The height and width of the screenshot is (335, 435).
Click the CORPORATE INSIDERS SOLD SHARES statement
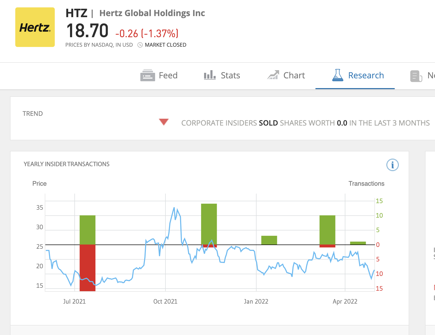pos(305,123)
